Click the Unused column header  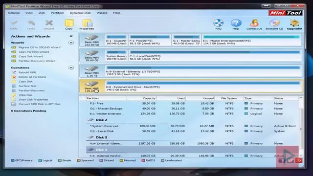(200, 98)
